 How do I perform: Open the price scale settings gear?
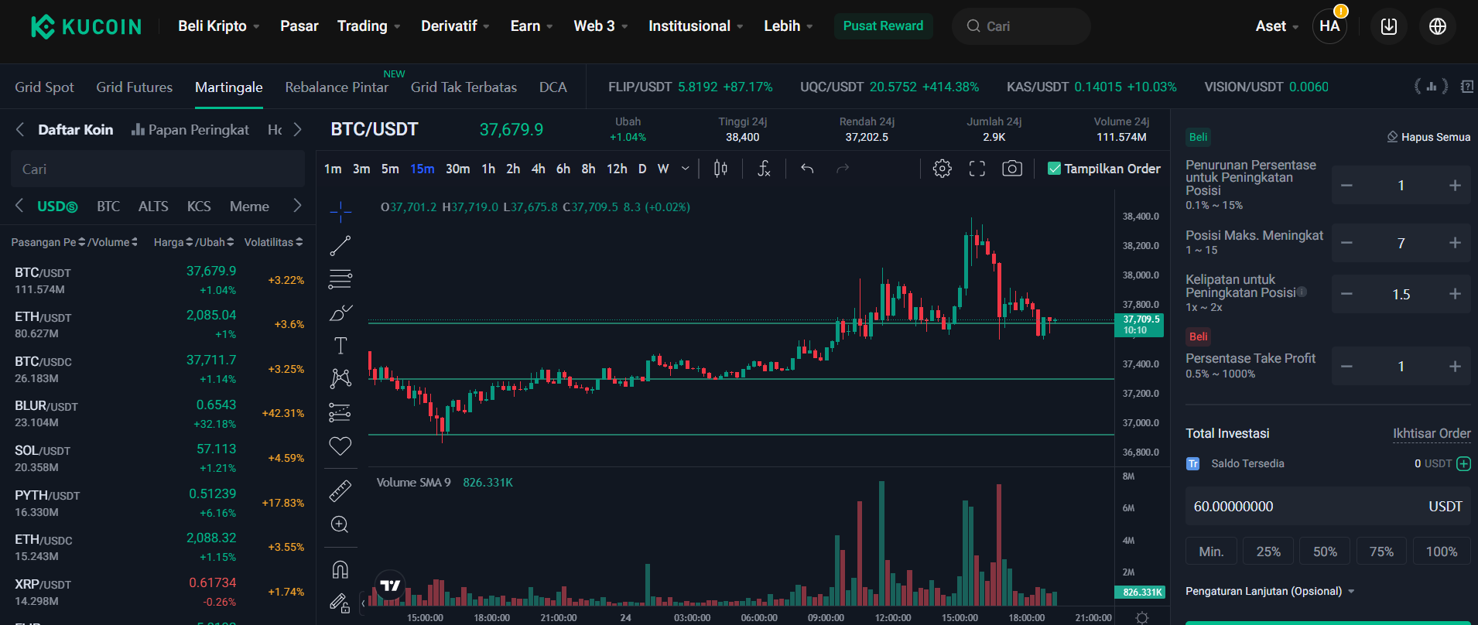(1142, 617)
